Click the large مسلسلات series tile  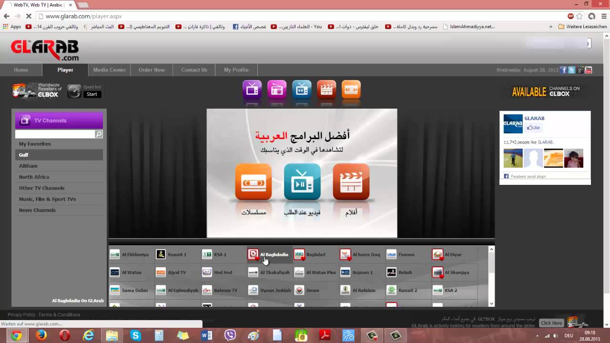click(254, 182)
